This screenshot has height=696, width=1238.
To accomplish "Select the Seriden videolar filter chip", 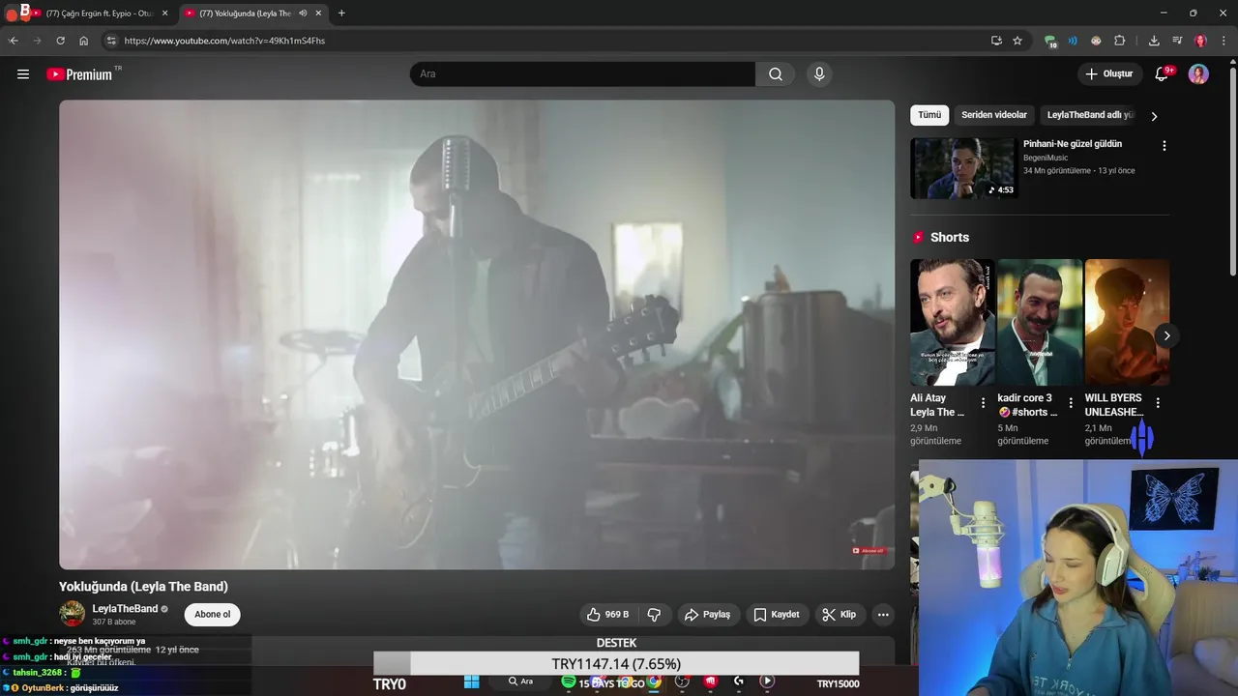I will (x=994, y=115).
